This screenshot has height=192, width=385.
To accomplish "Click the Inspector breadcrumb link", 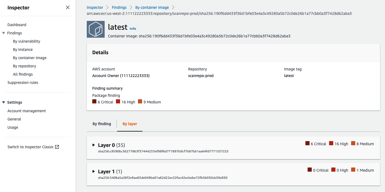I will [x=95, y=7].
